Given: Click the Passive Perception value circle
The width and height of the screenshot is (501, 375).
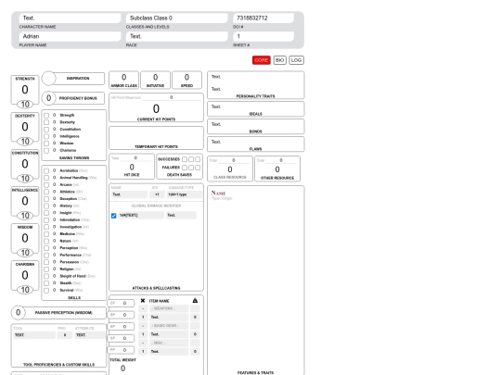Looking at the screenshot, I should (x=19, y=313).
